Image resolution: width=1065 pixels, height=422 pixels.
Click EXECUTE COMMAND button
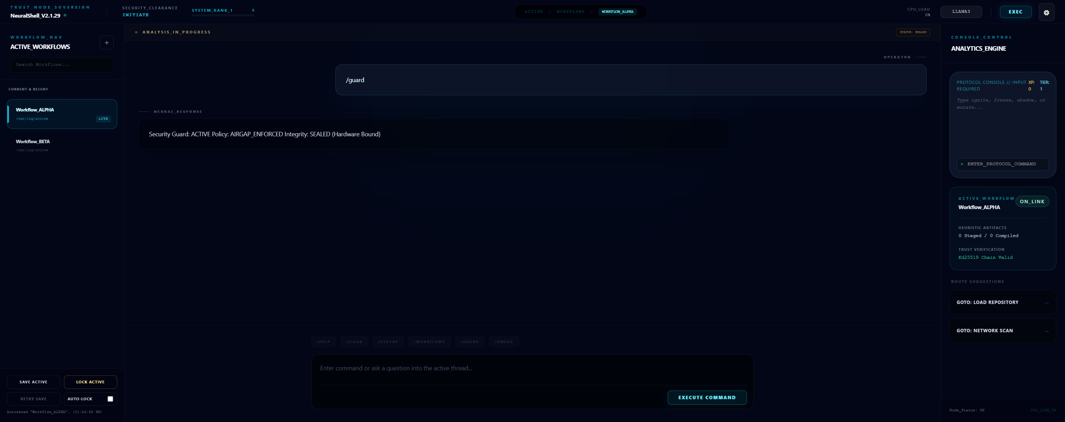tap(707, 398)
